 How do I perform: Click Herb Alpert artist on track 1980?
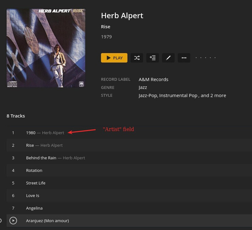click(x=53, y=133)
